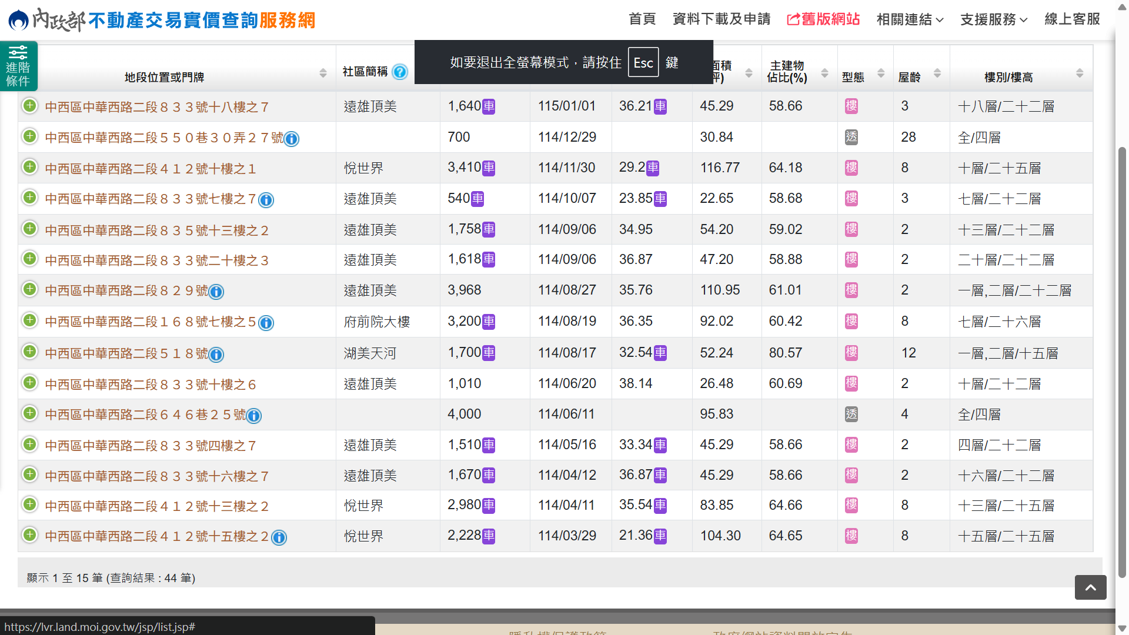Click the 中西區中華西路二段518號 address link
The image size is (1129, 635).
tap(126, 353)
